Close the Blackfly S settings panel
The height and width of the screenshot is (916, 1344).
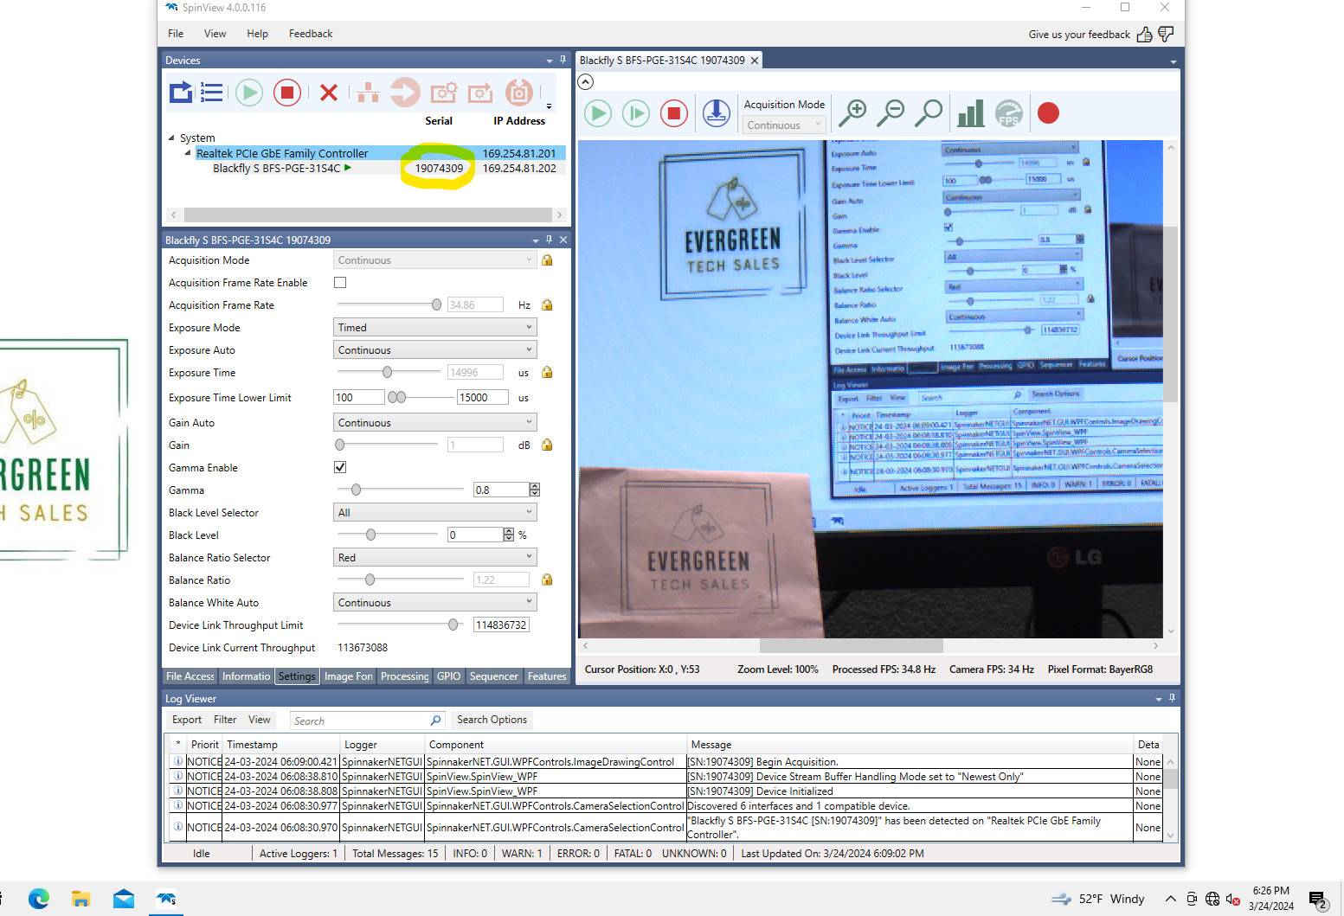(x=563, y=240)
